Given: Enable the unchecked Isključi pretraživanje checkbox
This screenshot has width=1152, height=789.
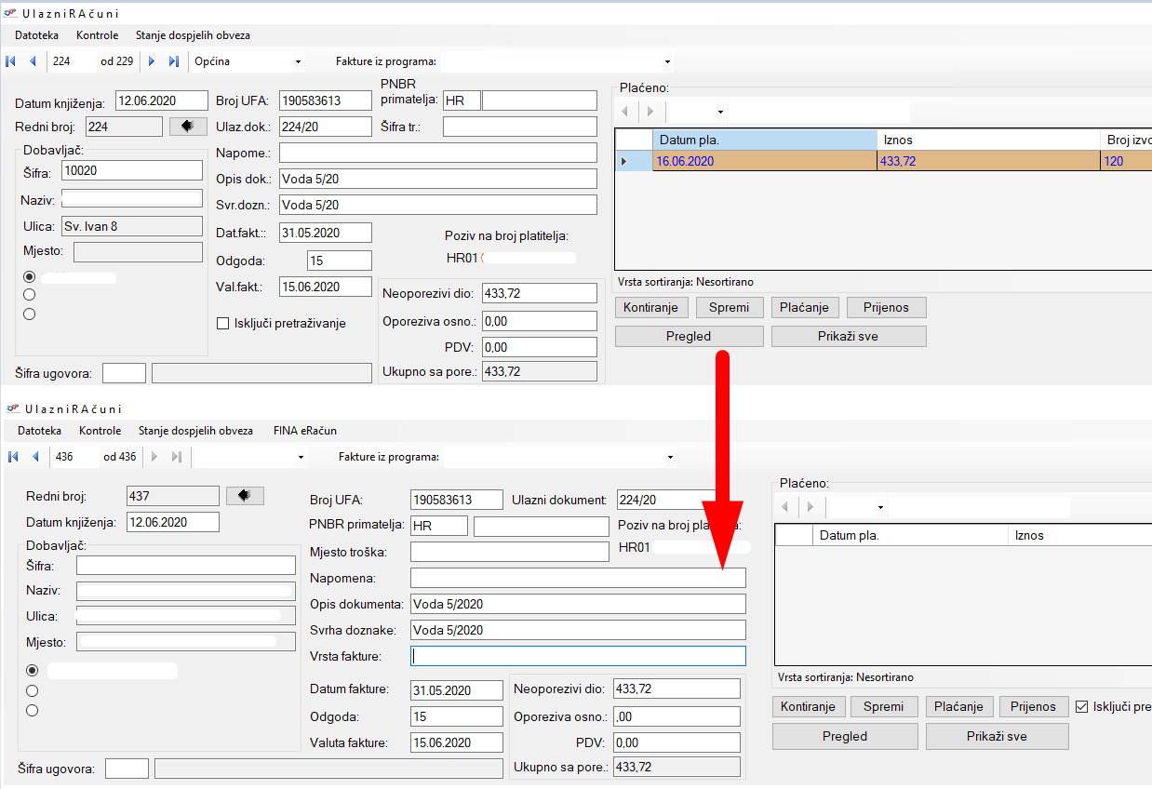Looking at the screenshot, I should tap(222, 323).
